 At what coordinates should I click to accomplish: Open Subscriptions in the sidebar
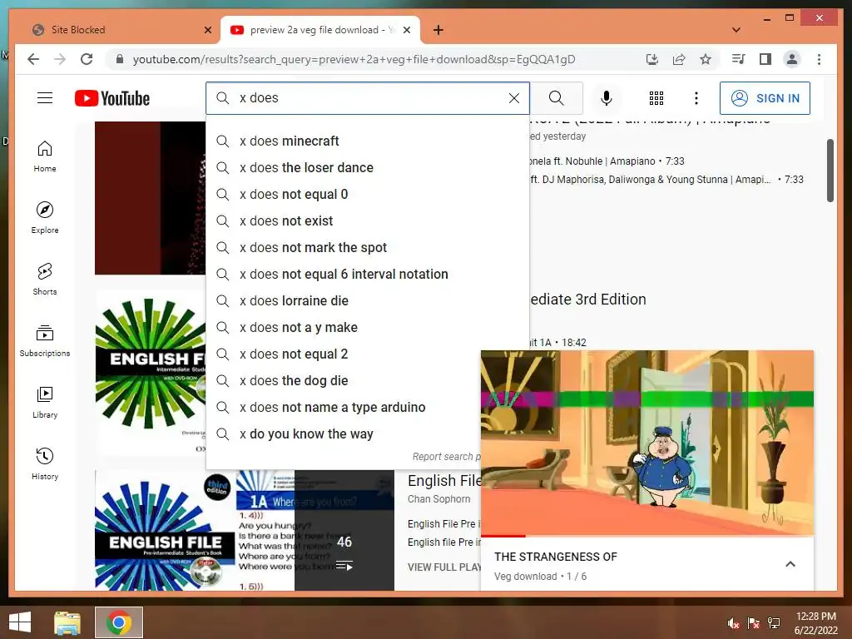coord(45,340)
